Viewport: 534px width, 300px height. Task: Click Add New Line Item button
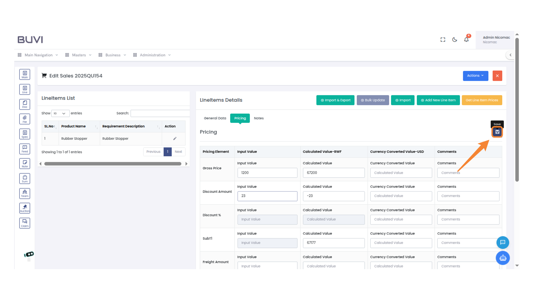pos(438,100)
